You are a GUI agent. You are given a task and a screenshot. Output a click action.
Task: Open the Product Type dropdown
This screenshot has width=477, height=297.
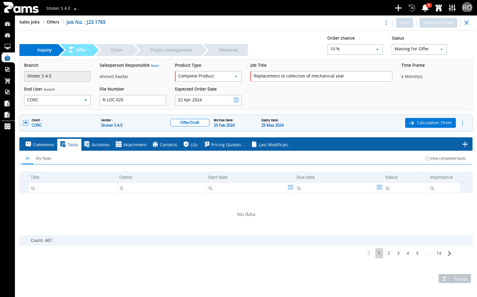point(208,76)
